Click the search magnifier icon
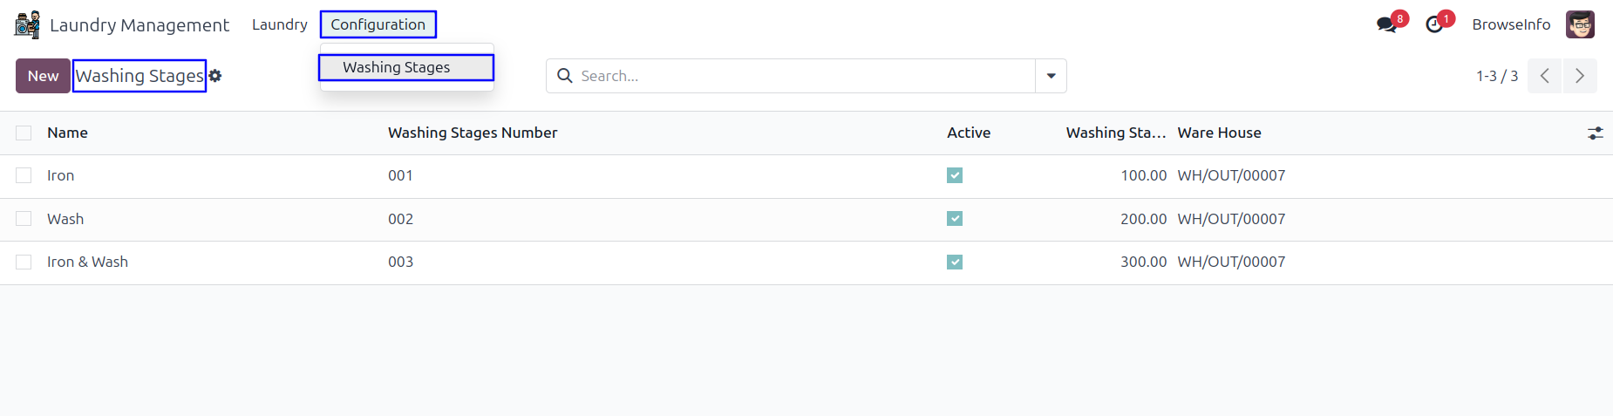1613x416 pixels. coord(565,76)
